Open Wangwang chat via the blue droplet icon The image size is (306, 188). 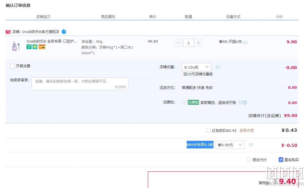[x=64, y=32]
